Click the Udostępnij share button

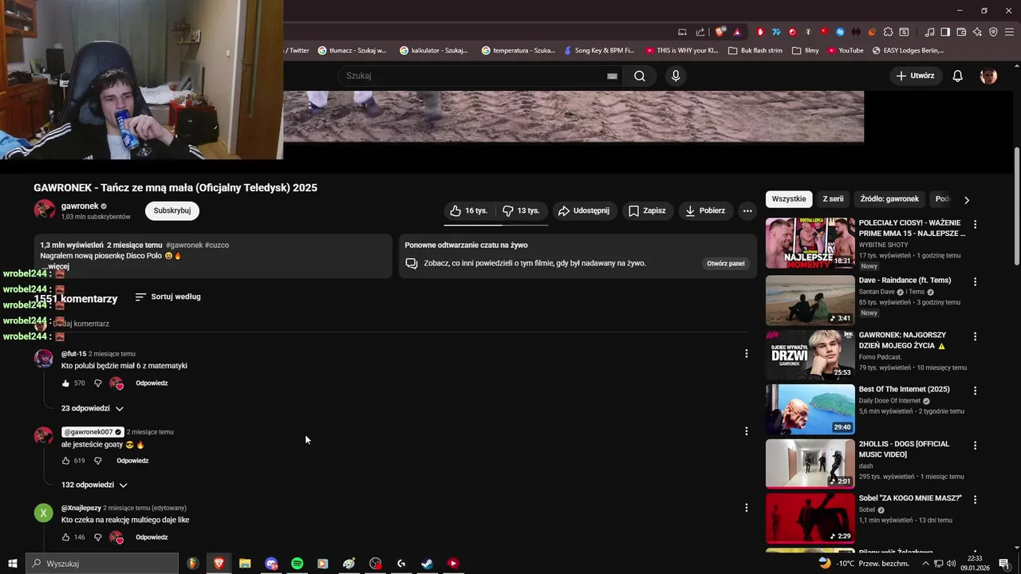584,210
